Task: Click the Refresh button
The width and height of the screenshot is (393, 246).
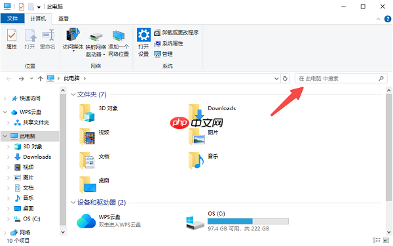Action: coord(285,79)
